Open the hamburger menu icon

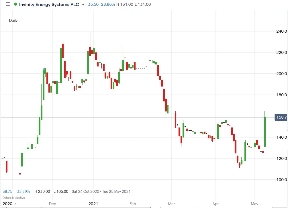tap(8, 4)
